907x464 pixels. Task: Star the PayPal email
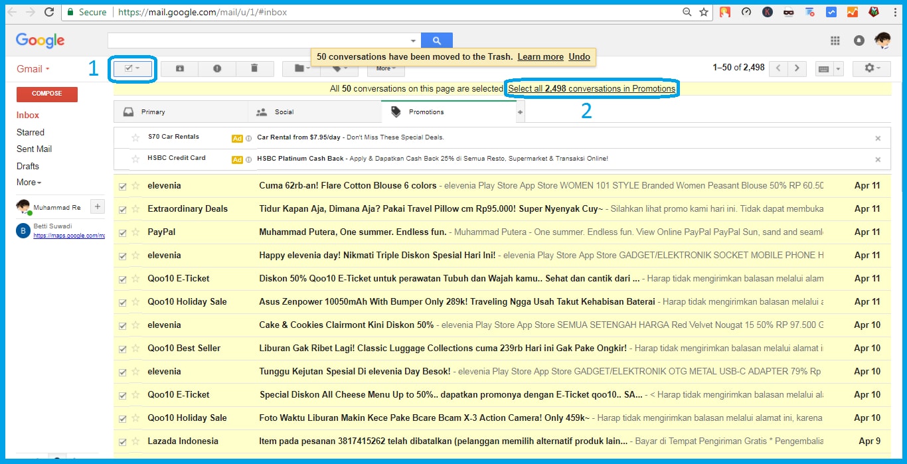point(135,232)
